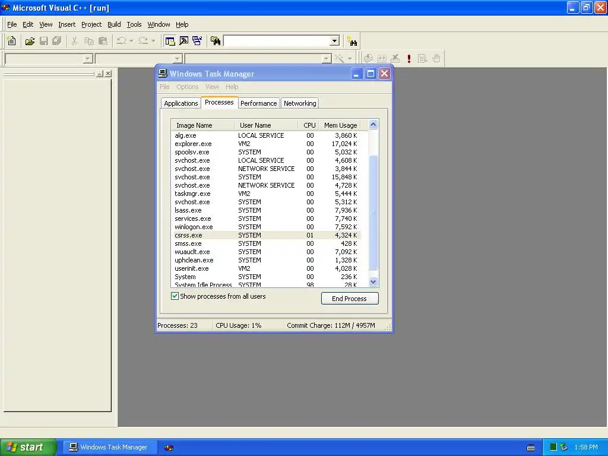Open the WizardBar filter combo box

coord(139,59)
